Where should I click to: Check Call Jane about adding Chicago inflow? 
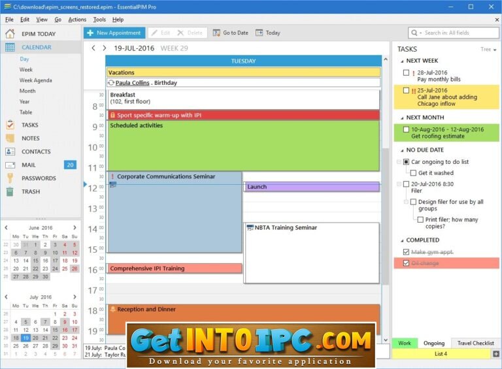coord(406,91)
